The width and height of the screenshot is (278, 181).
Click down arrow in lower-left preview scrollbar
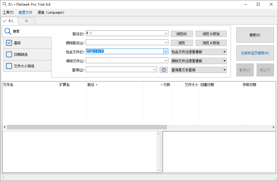(x=158, y=170)
